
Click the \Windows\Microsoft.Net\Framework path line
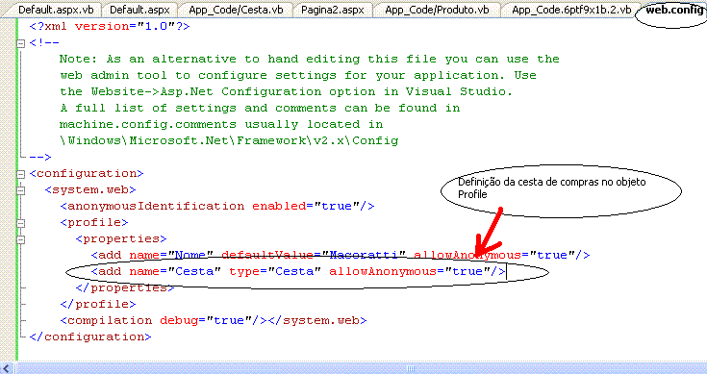229,140
